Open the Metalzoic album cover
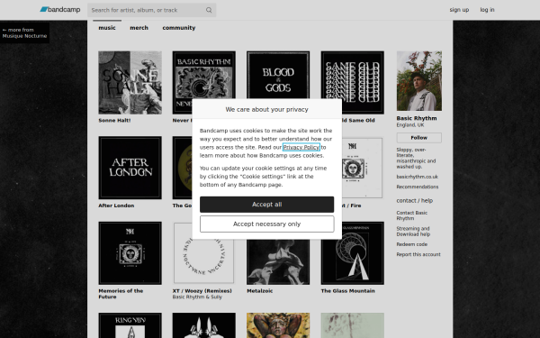 click(278, 261)
